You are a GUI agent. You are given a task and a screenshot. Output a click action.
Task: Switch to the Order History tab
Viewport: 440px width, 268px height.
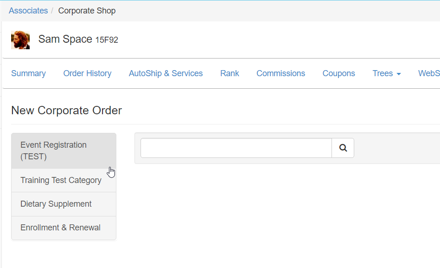[x=87, y=73]
